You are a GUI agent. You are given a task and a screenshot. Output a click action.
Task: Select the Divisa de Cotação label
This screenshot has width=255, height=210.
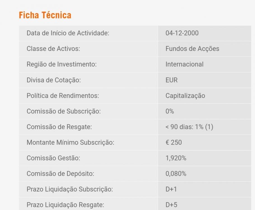click(53, 80)
